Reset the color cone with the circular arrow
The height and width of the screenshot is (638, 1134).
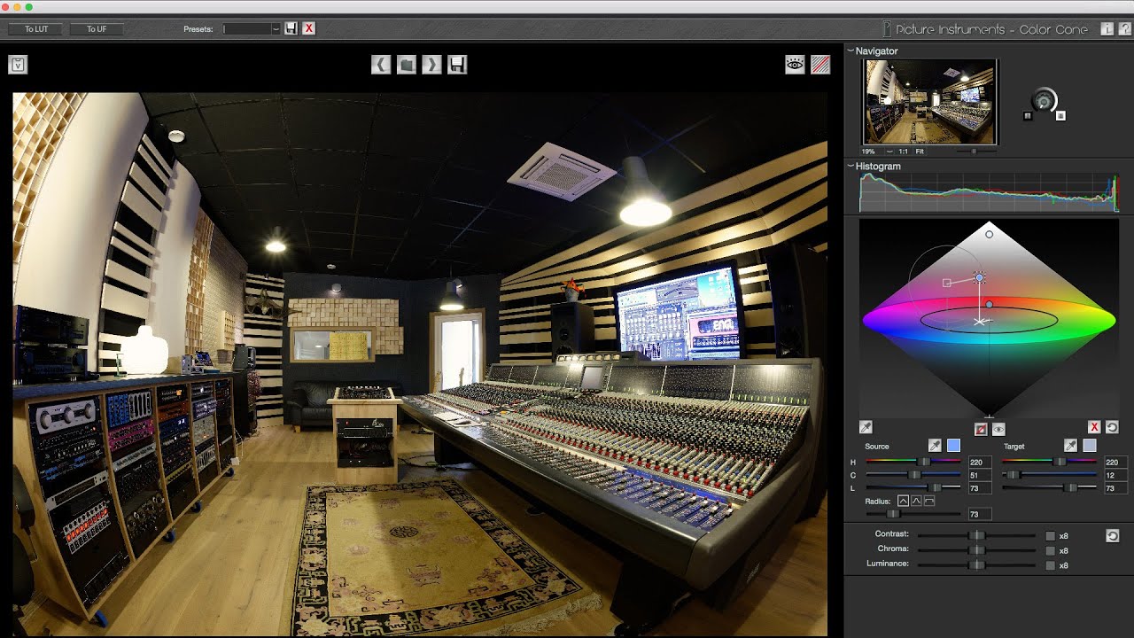pos(1112,428)
